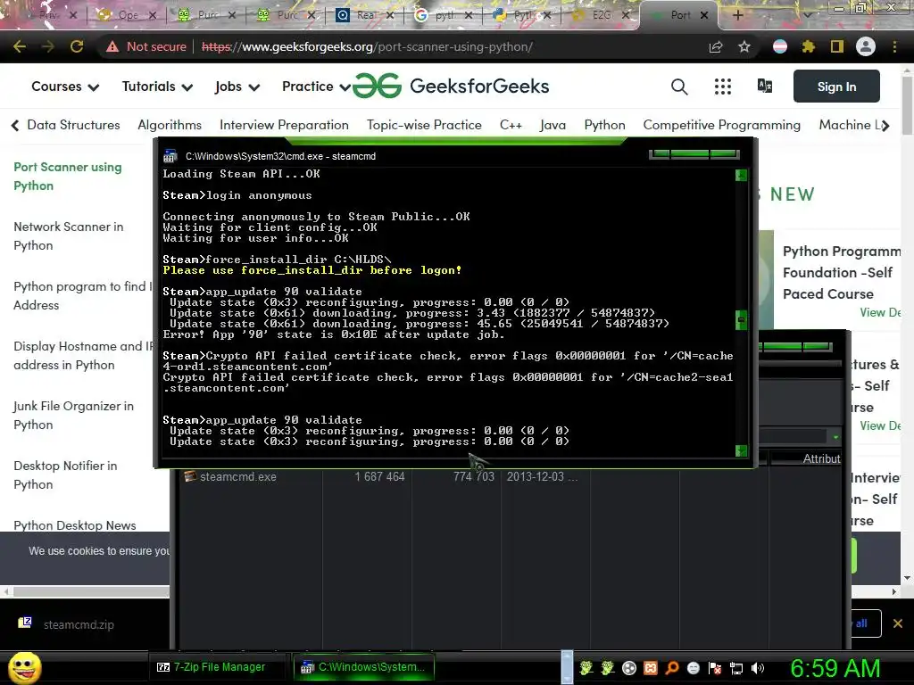
Task: Open the Chrome profile avatar
Action: click(866, 46)
